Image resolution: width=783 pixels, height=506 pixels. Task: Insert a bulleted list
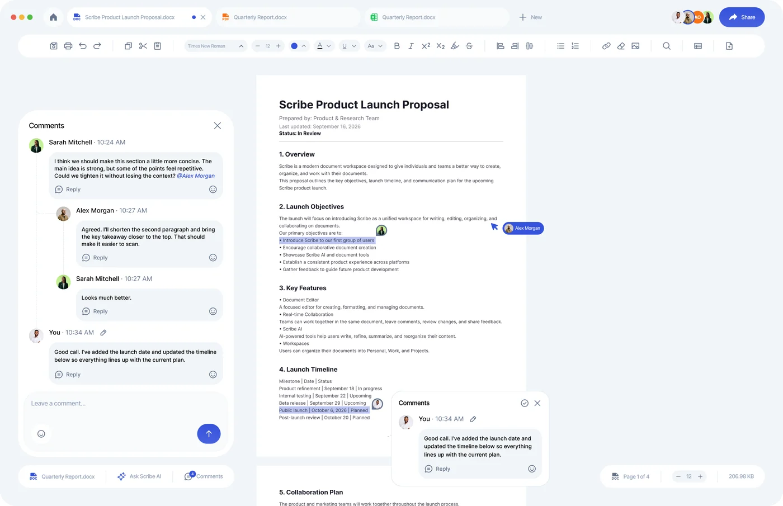click(560, 46)
